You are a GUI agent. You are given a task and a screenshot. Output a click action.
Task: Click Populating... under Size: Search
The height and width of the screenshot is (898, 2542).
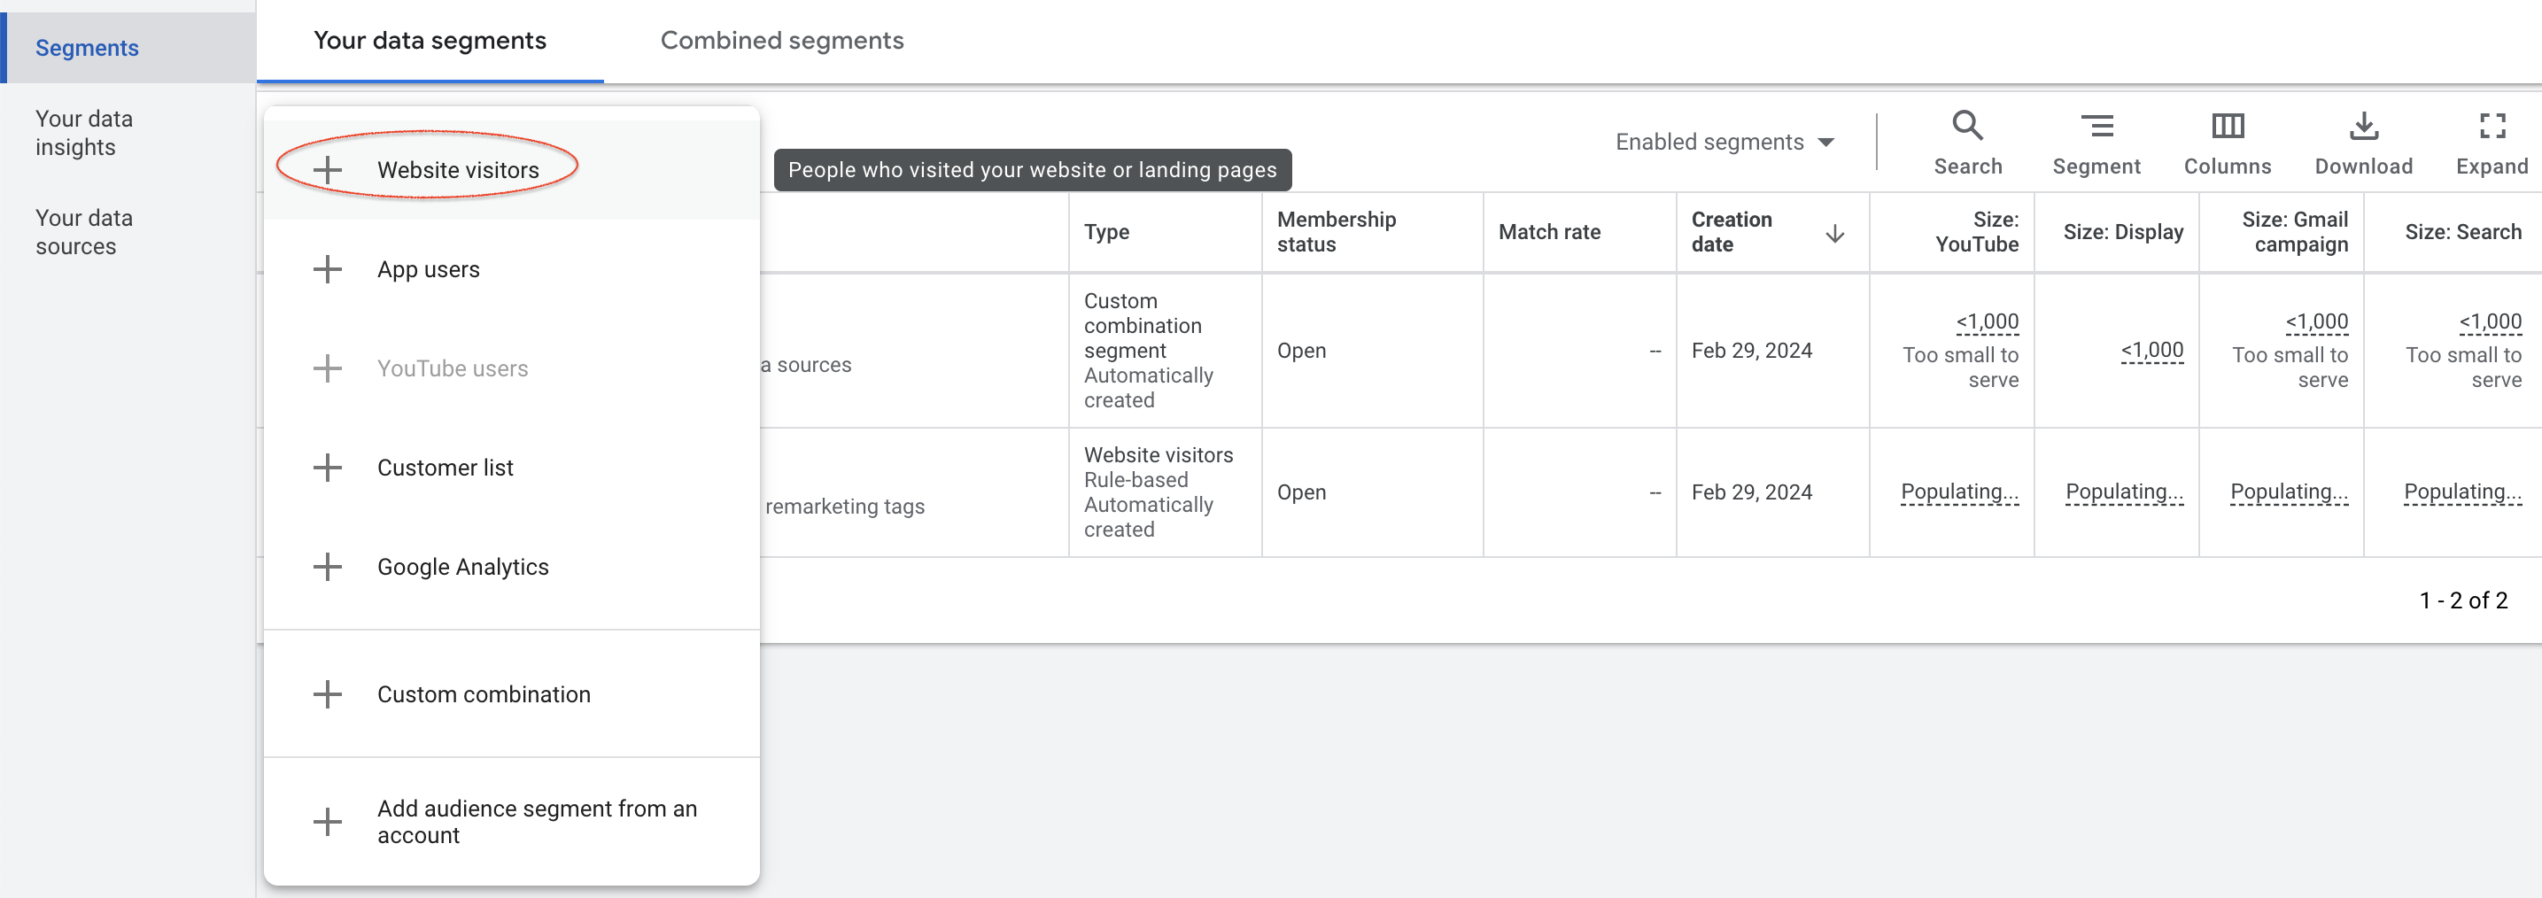coord(2462,492)
